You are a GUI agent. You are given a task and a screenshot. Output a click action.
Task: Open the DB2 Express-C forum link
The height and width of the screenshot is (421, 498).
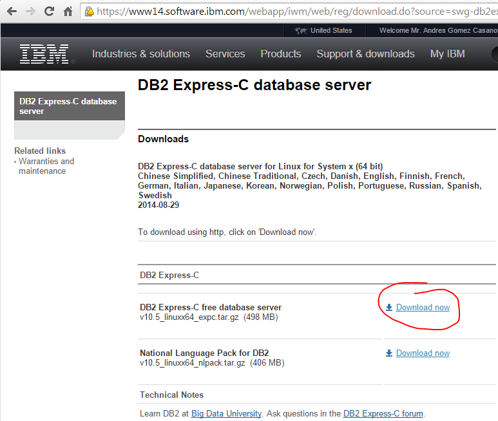point(383,414)
